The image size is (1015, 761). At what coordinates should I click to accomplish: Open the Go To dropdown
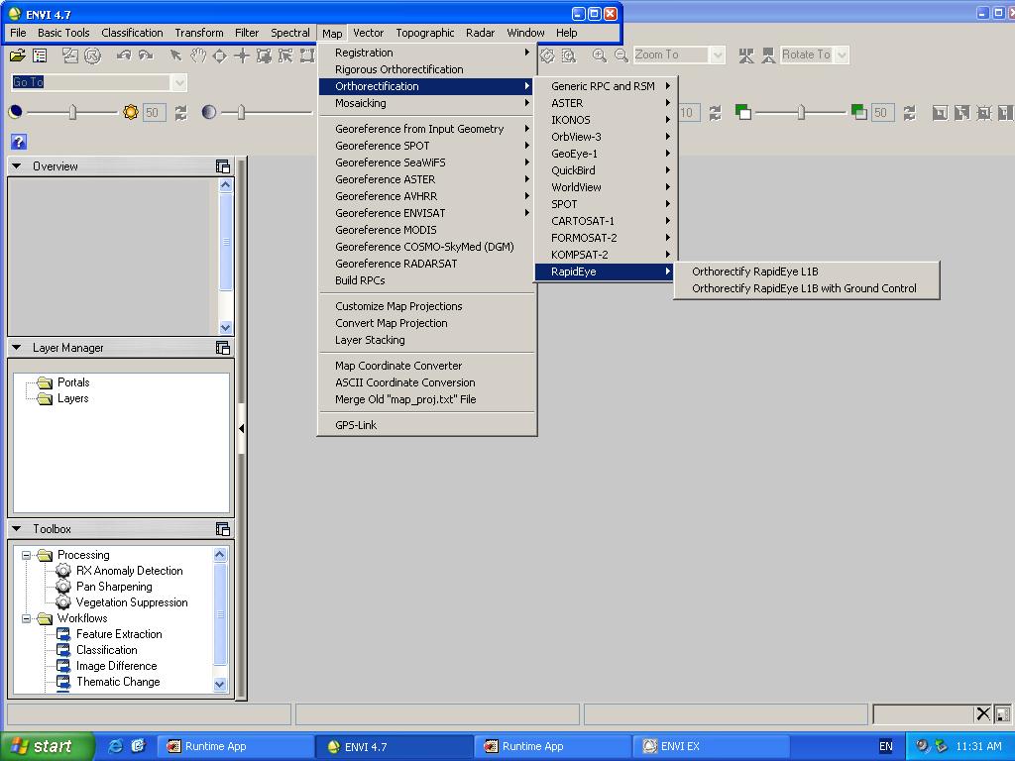178,82
